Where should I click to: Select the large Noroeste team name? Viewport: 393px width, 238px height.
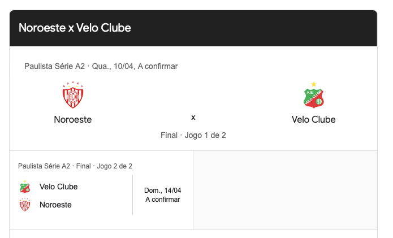click(x=73, y=120)
